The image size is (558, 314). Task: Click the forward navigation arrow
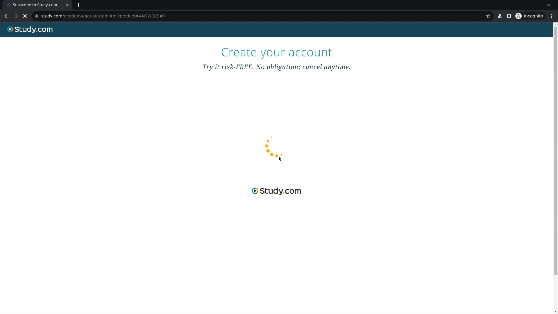point(16,16)
